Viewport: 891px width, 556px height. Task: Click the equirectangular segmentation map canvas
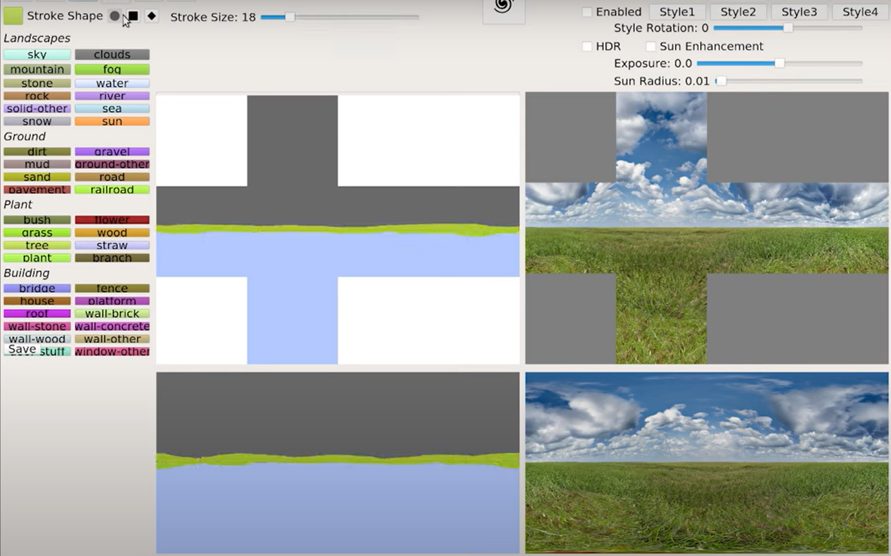(338, 462)
